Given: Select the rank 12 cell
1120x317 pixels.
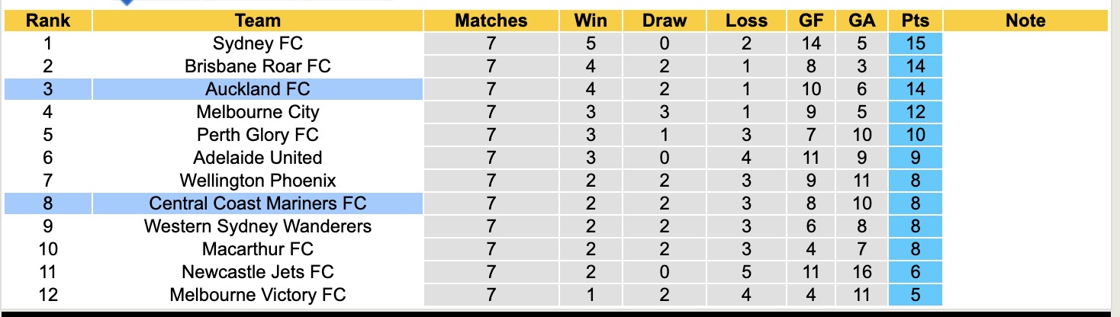Looking at the screenshot, I should 47,295.
